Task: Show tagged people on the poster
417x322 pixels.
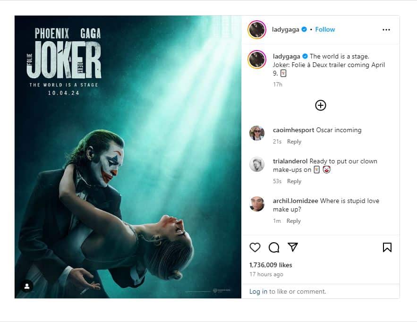Action: point(27,286)
